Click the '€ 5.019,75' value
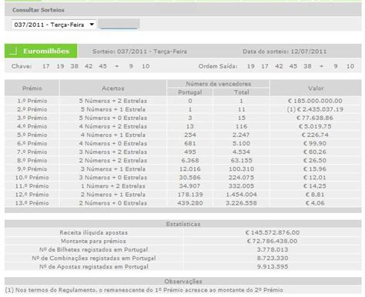Image resolution: width=365 pixels, height=297 pixels. [x=315, y=126]
